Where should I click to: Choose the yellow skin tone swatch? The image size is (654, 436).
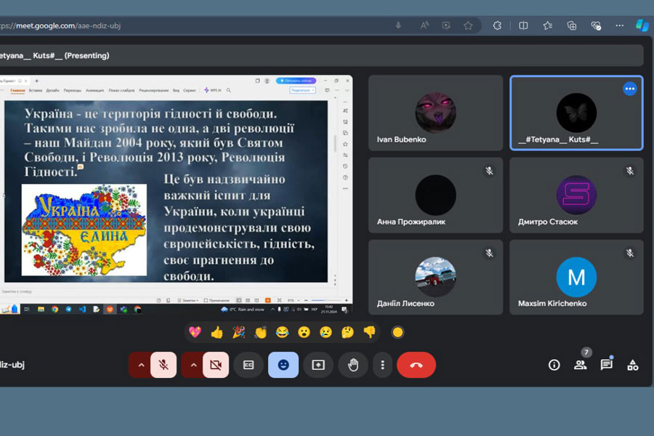pos(397,332)
